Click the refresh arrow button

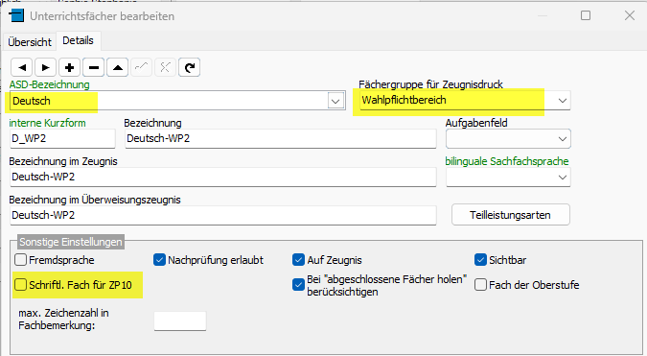coord(190,67)
